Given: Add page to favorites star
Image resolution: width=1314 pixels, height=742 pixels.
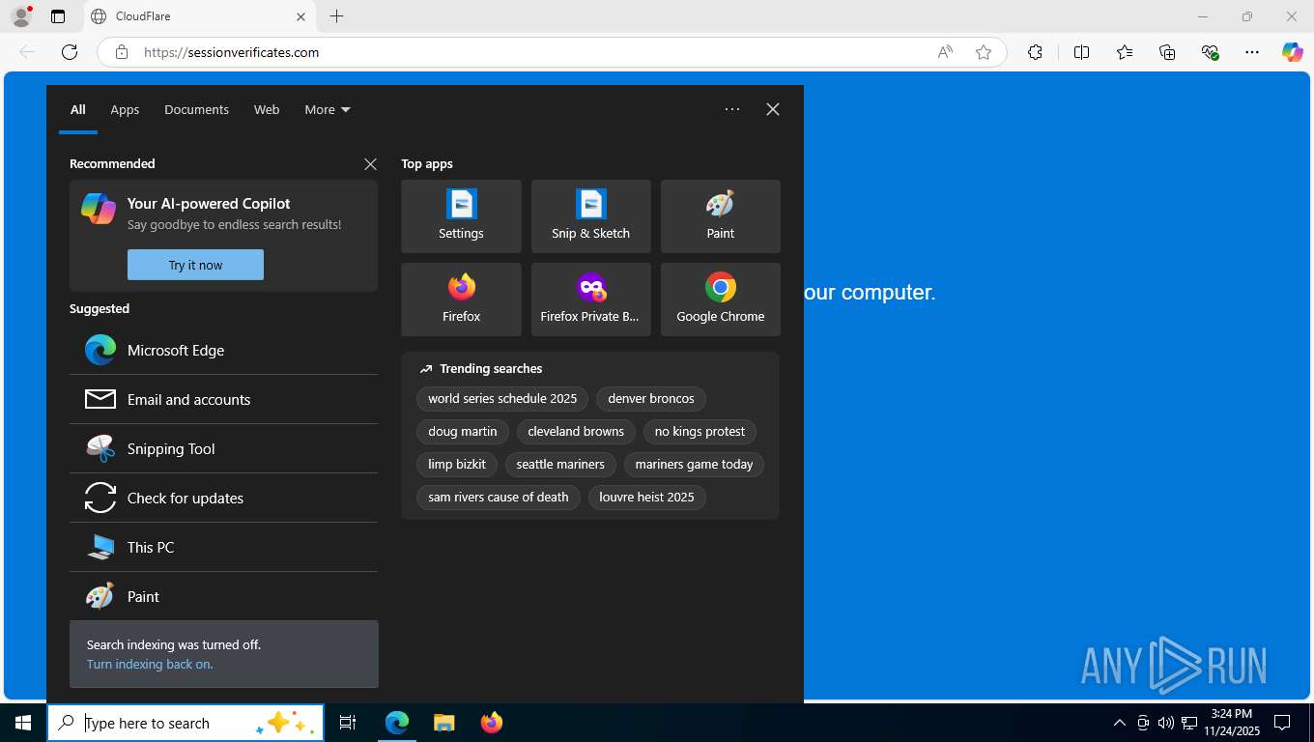Looking at the screenshot, I should (x=984, y=52).
